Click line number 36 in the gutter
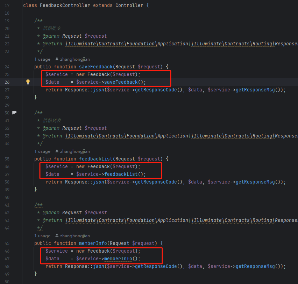Image resolution: width=298 pixels, height=284 pixels. point(7,166)
